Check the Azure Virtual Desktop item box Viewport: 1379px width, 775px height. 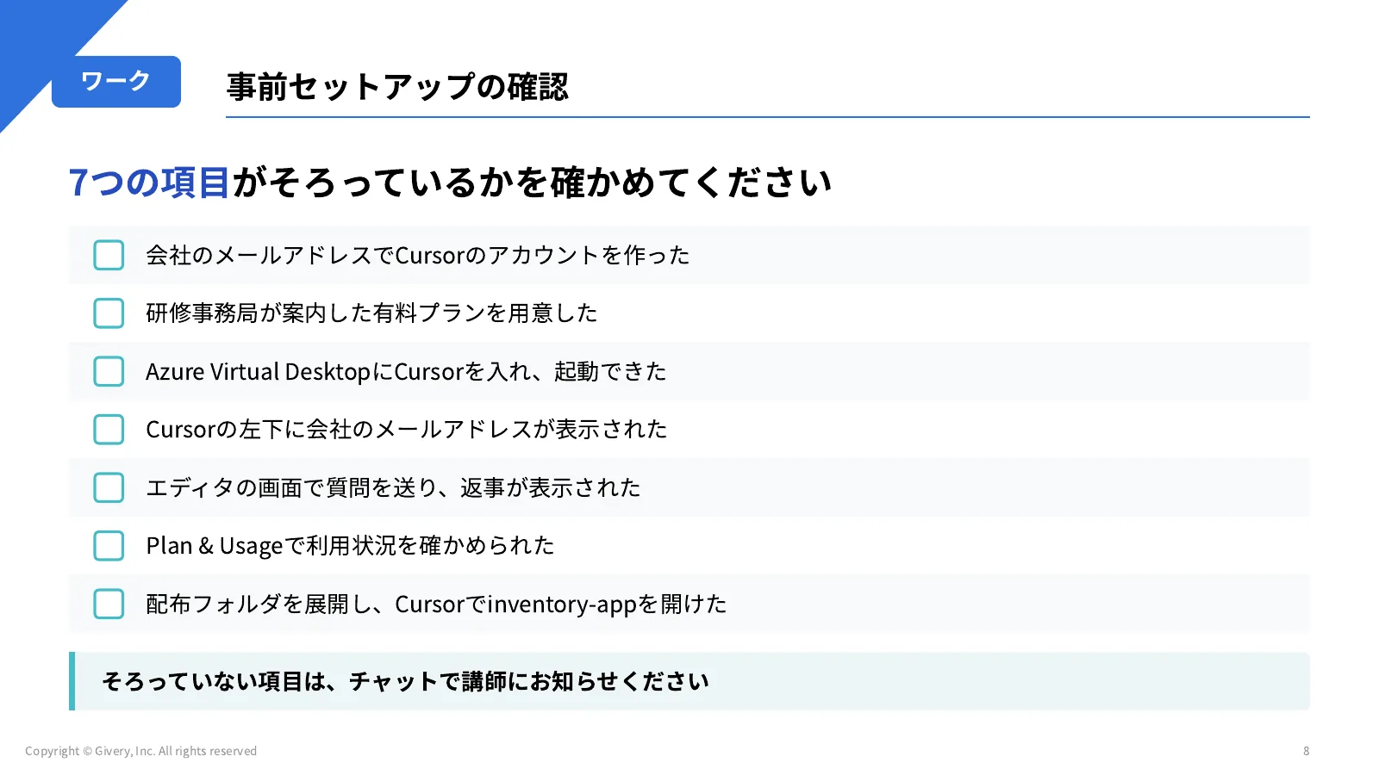109,371
